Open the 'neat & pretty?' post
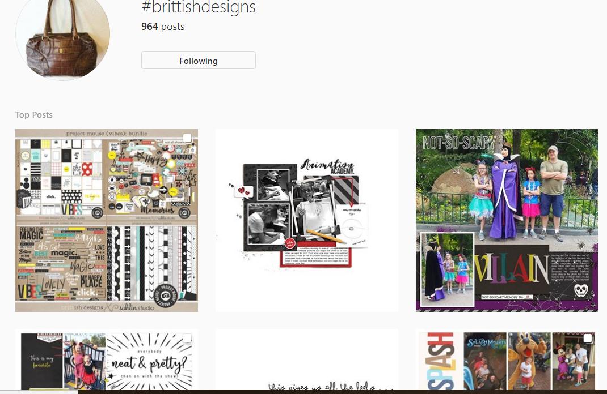 [x=107, y=360]
